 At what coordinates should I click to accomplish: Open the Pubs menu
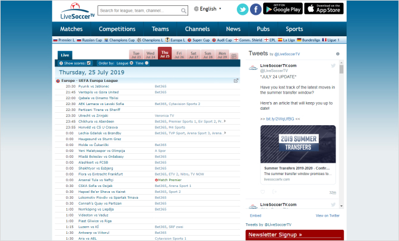click(263, 29)
